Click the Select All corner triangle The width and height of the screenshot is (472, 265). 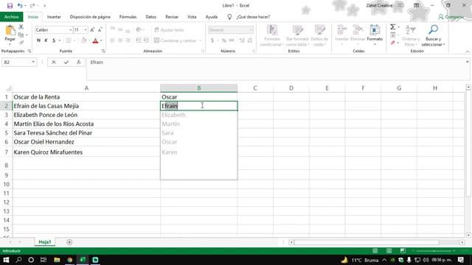point(8,88)
